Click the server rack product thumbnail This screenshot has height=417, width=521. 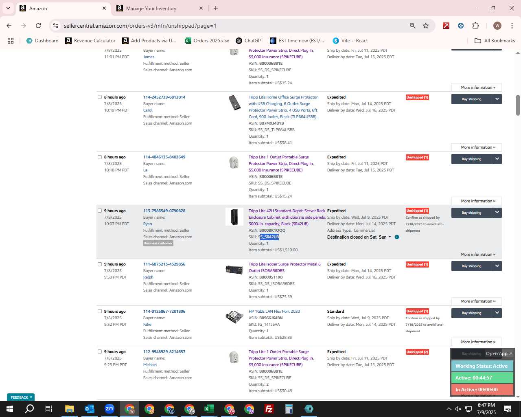tap(234, 217)
